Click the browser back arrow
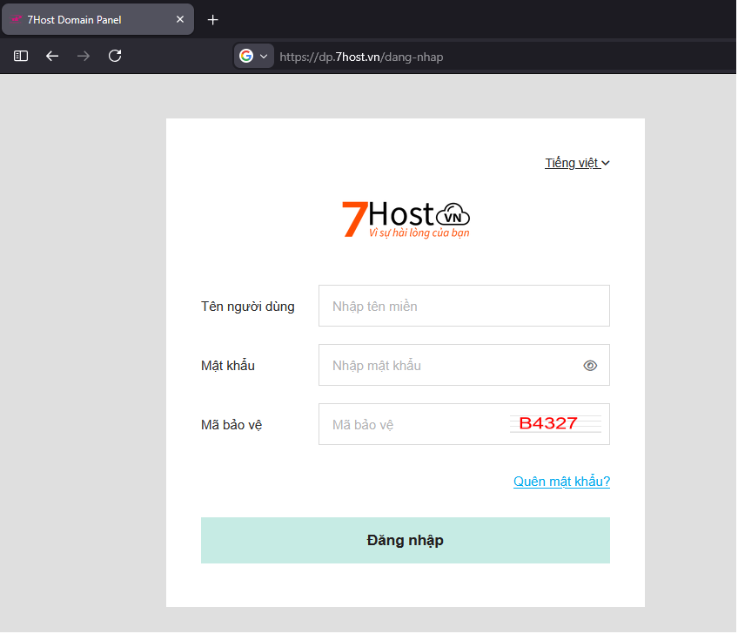The width and height of the screenshot is (738, 634). click(x=52, y=56)
